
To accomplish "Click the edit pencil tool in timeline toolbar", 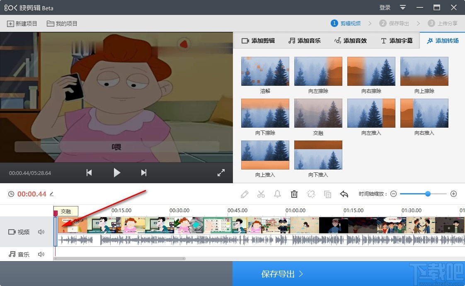I will pyautogui.click(x=245, y=194).
